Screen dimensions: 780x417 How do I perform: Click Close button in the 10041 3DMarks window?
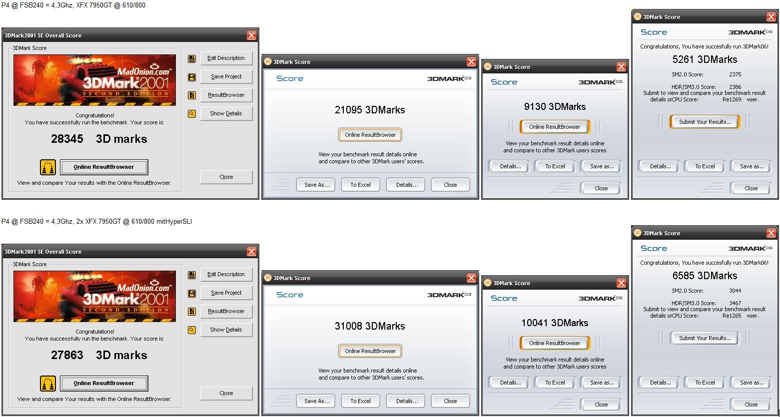coord(601,405)
